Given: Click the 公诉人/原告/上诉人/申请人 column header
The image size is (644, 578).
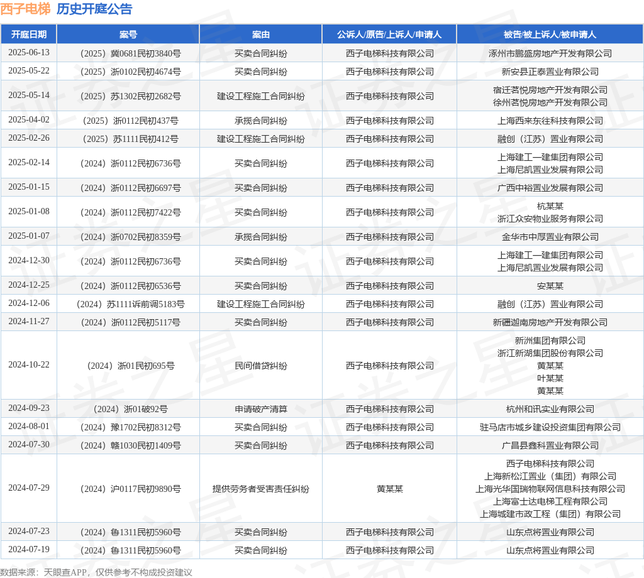Looking at the screenshot, I should click(389, 35).
